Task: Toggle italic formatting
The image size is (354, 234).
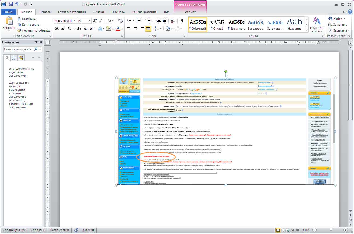Action: tap(63, 29)
